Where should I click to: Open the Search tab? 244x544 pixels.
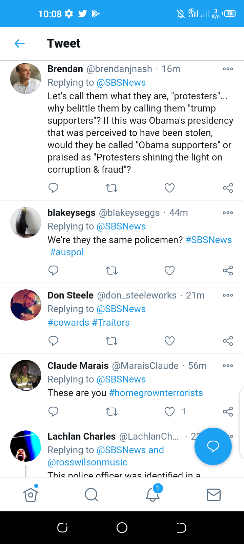pyautogui.click(x=91, y=495)
